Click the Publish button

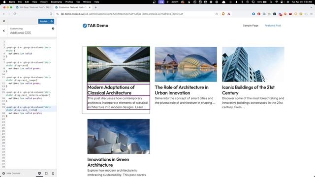pyautogui.click(x=44, y=21)
